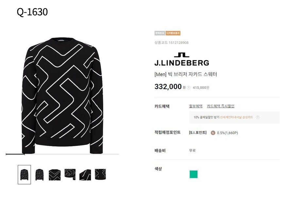Image resolution: width=281 pixels, height=205 pixels.
Task: Open the help icon after 삼성카드 text
Action: (258, 117)
